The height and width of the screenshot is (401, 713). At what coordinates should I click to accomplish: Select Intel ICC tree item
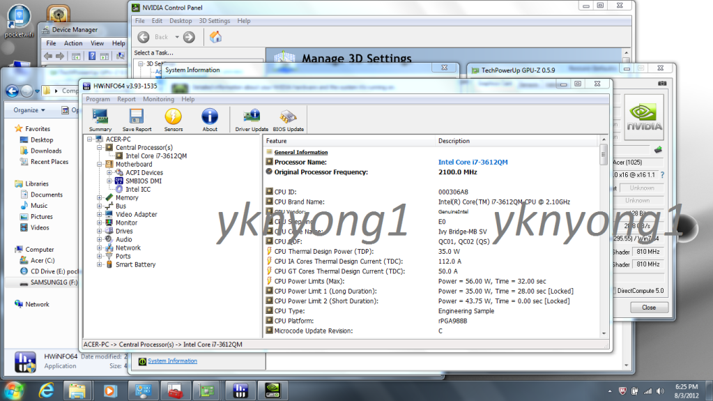pyautogui.click(x=138, y=190)
